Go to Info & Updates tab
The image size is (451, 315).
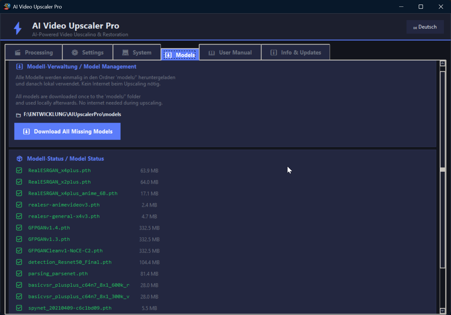click(295, 52)
